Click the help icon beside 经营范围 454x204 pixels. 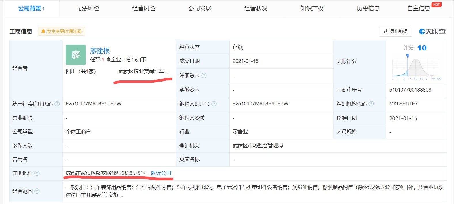pyautogui.click(x=37, y=191)
